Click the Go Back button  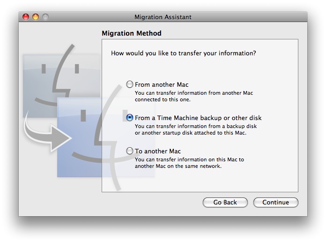(225, 202)
